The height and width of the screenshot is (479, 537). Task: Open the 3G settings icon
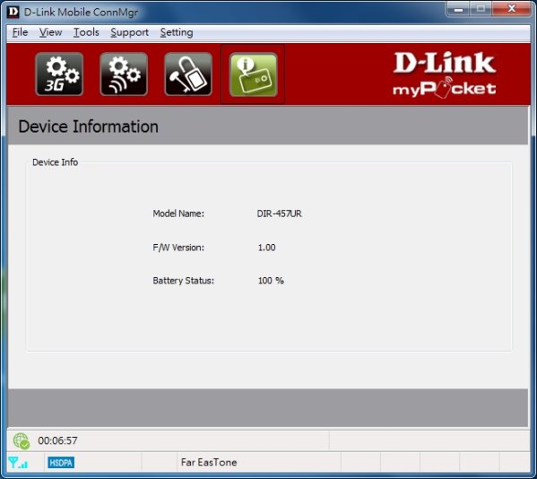pos(59,74)
